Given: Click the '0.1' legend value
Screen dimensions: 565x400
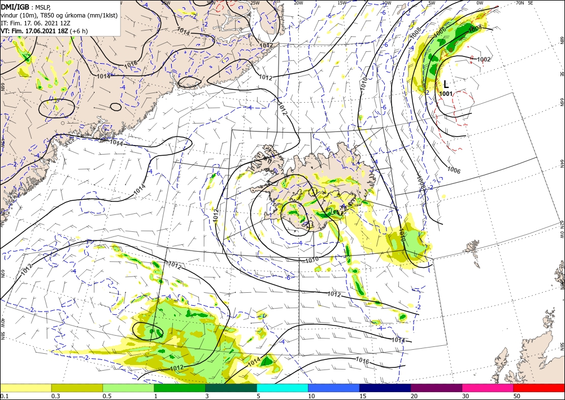Looking at the screenshot, I should point(3,396).
